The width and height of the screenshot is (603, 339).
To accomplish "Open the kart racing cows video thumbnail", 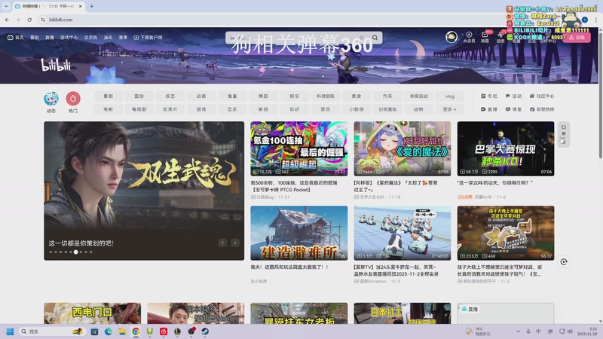I will tap(403, 233).
